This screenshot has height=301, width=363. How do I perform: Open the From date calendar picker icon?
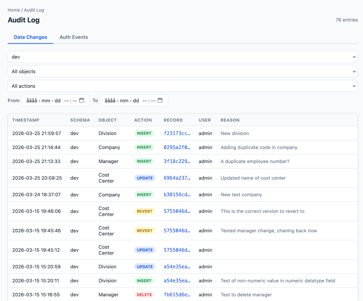pos(82,100)
